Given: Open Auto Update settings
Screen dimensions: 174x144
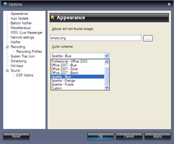Looking at the screenshot, I should click(x=19, y=18).
